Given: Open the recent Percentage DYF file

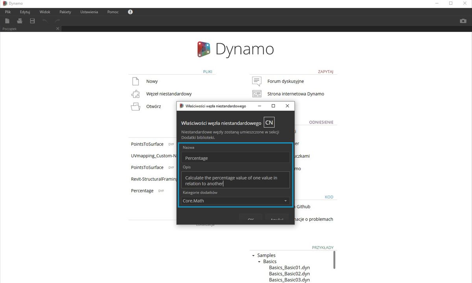Looking at the screenshot, I should coord(142,191).
